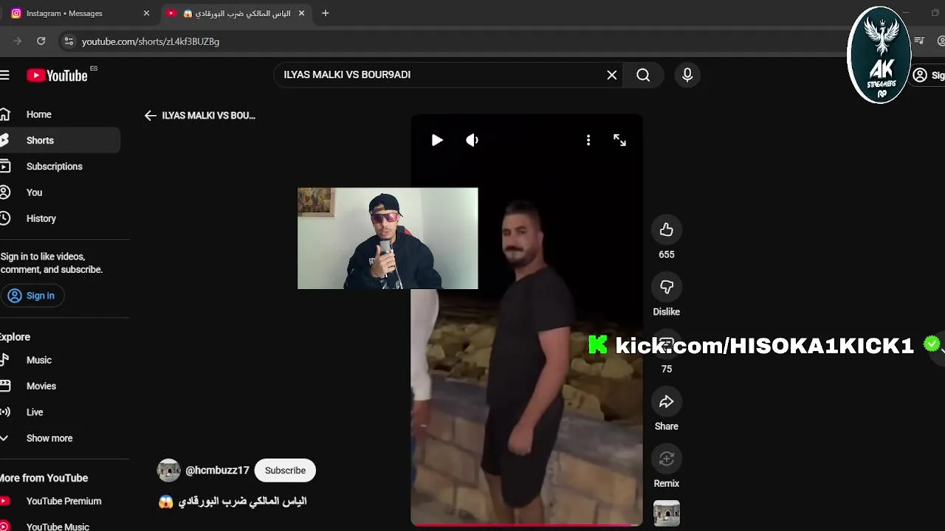Click the Dislike thumbs down icon
945x531 pixels.
pyautogui.click(x=667, y=287)
